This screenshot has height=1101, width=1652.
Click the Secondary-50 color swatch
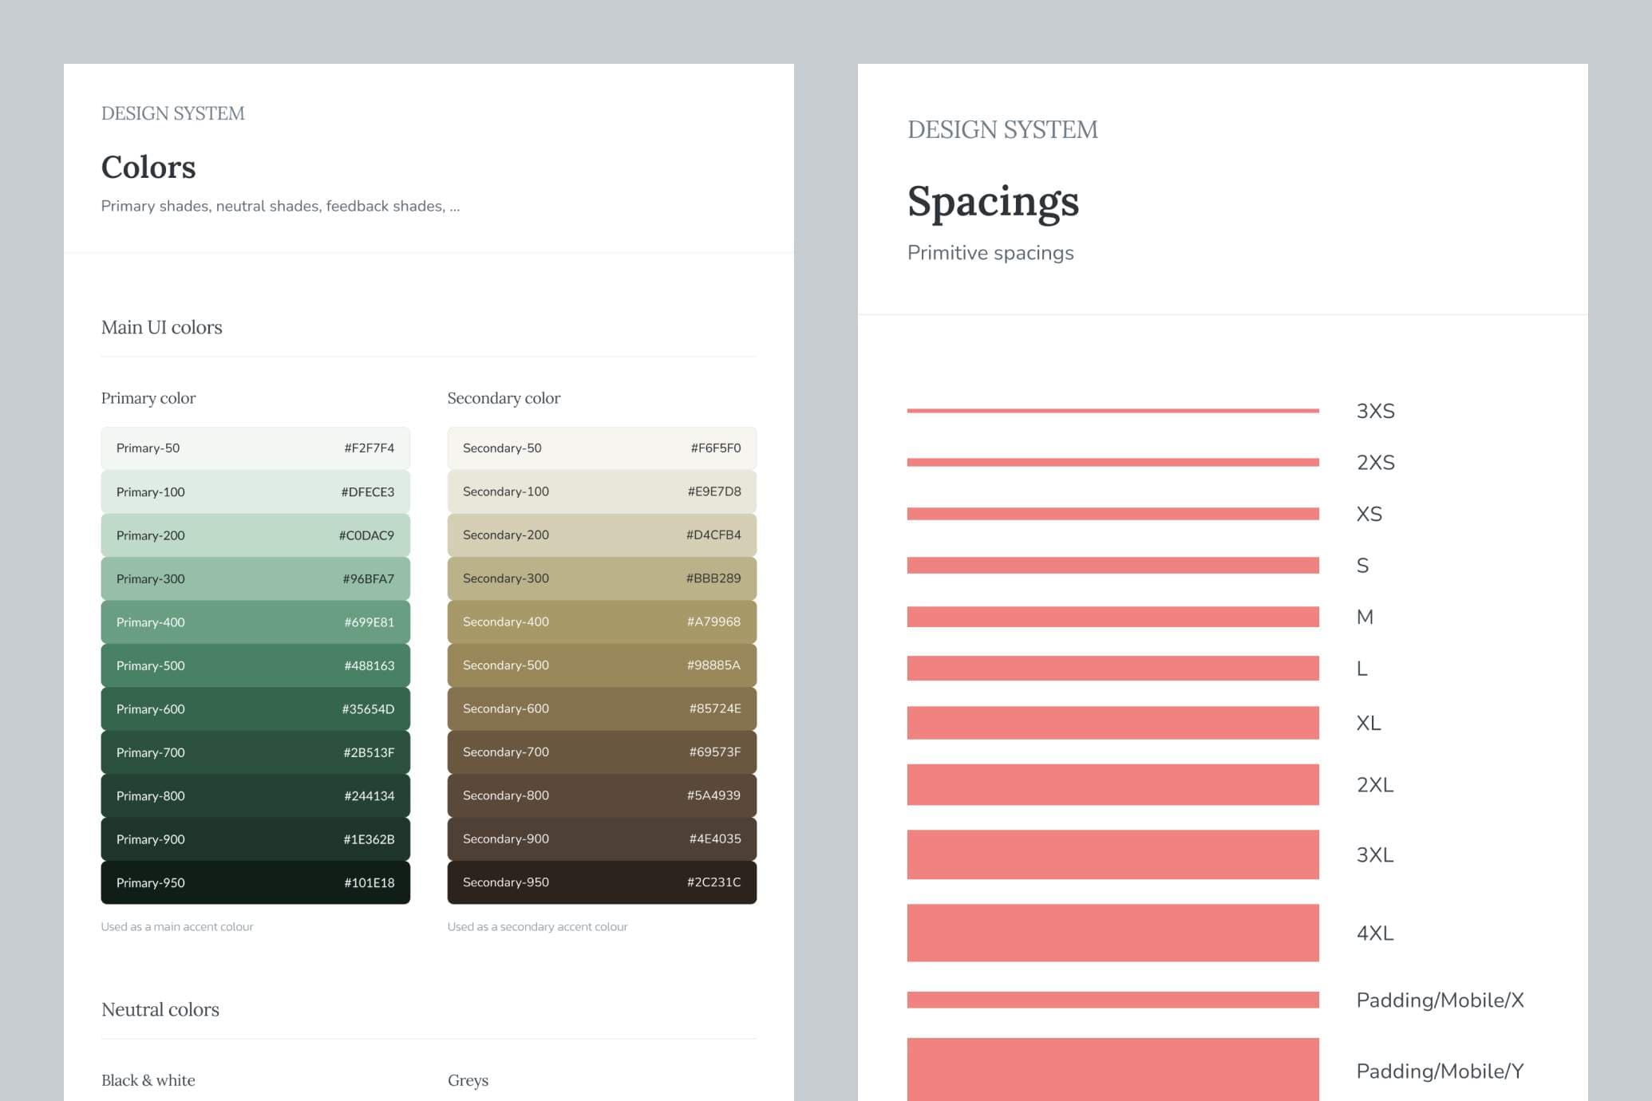click(601, 448)
